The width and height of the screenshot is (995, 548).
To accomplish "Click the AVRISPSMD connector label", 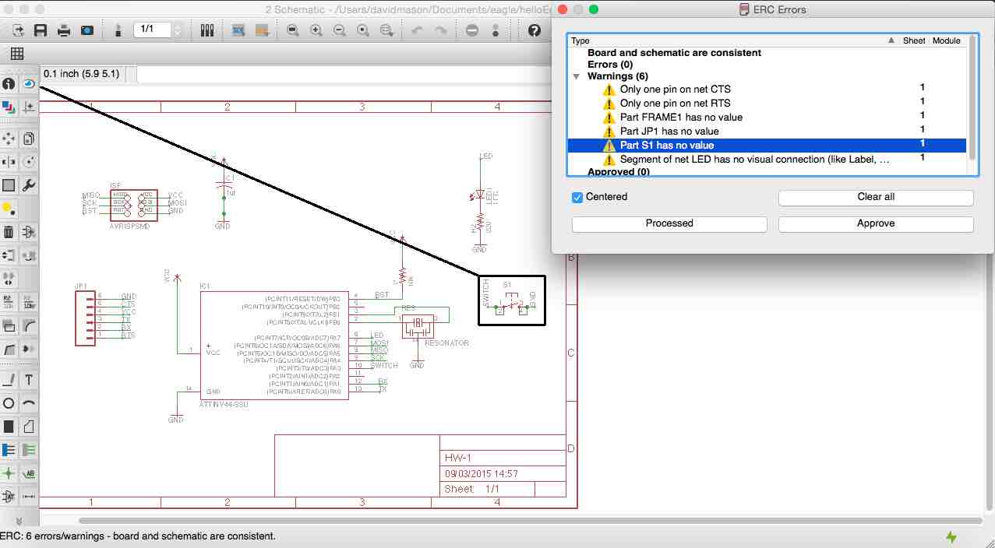I will 129,225.
